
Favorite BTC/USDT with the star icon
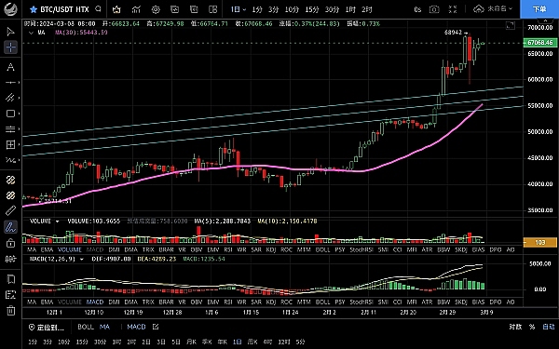click(x=34, y=9)
